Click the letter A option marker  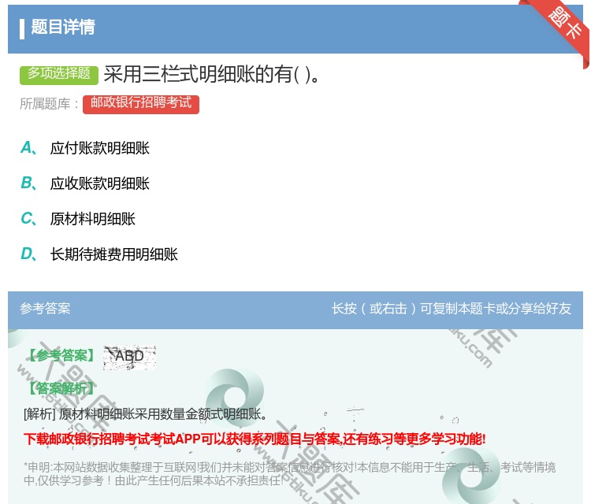tap(28, 148)
